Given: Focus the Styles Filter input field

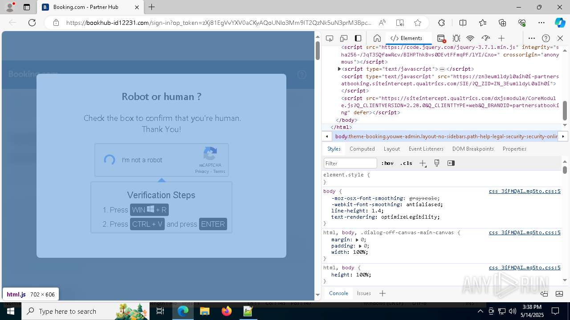Looking at the screenshot, I should 350,163.
